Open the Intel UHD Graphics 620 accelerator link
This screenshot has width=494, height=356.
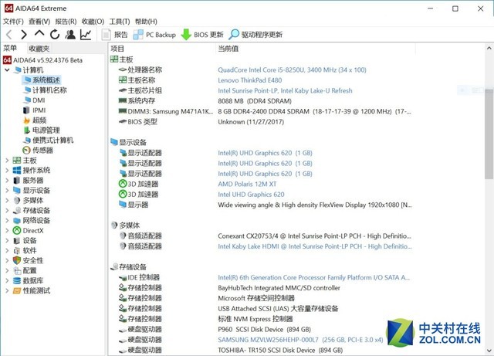[251, 195]
